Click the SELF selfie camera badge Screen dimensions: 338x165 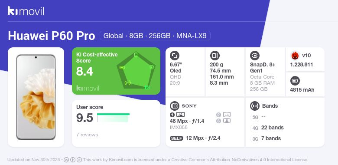click(x=176, y=138)
